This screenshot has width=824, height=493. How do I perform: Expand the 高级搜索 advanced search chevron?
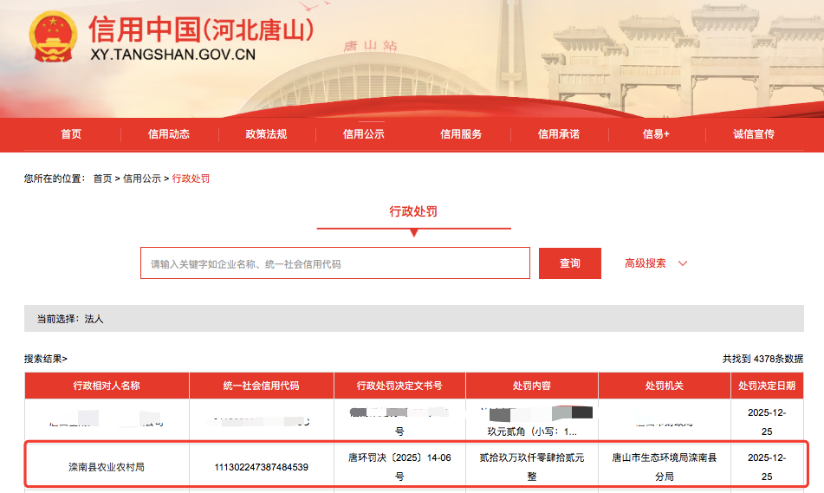683,263
